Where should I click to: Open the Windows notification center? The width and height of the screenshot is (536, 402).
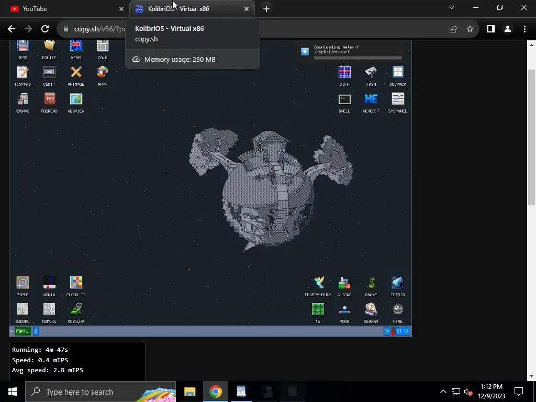tap(519, 392)
